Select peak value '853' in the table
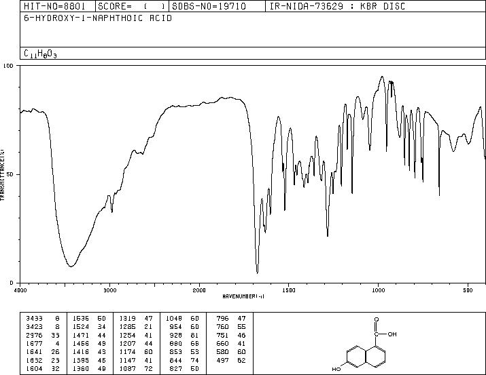The height and width of the screenshot is (375, 486). click(176, 352)
